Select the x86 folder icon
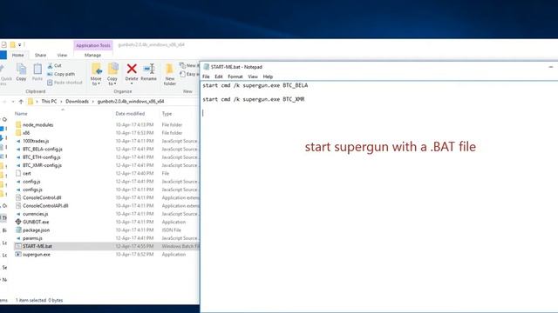This screenshot has width=558, height=313. 18,133
